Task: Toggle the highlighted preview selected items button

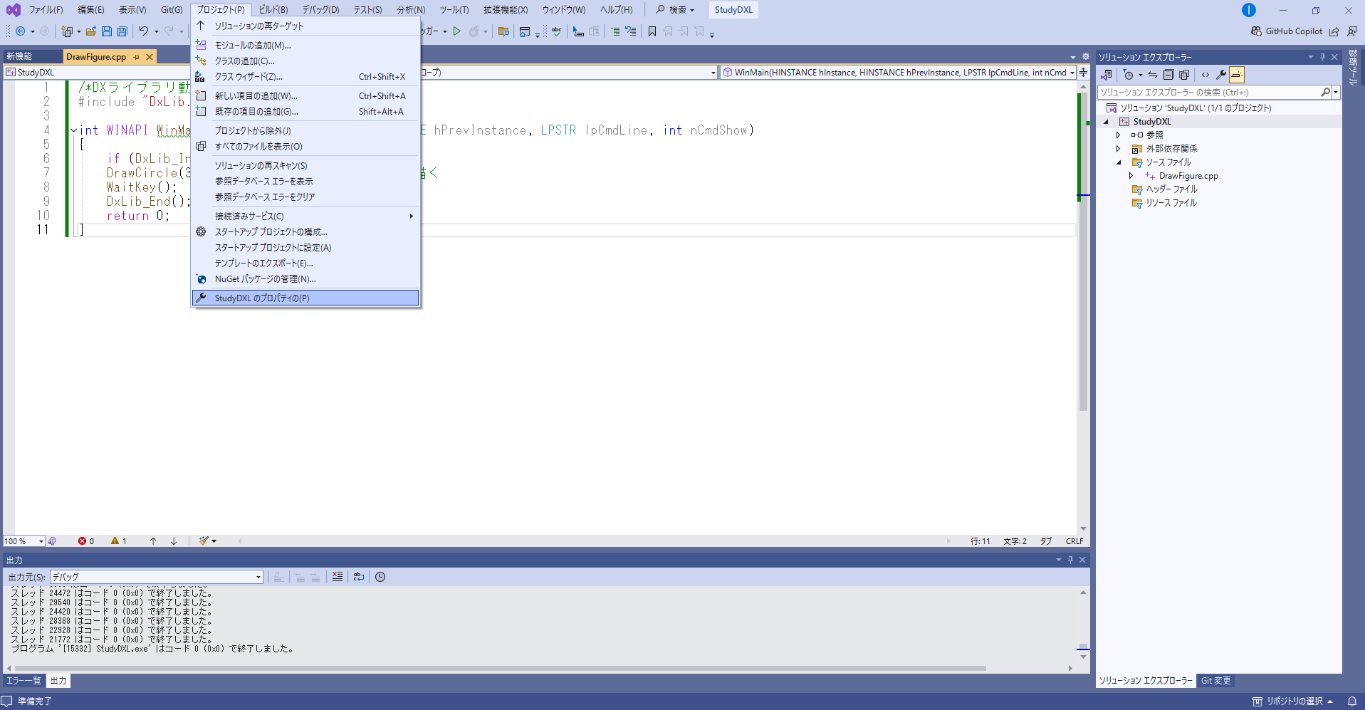Action: click(1237, 75)
